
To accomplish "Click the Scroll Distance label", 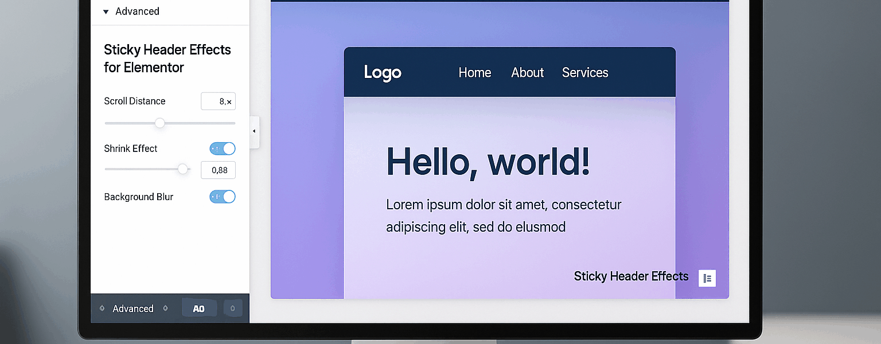I will pos(135,101).
